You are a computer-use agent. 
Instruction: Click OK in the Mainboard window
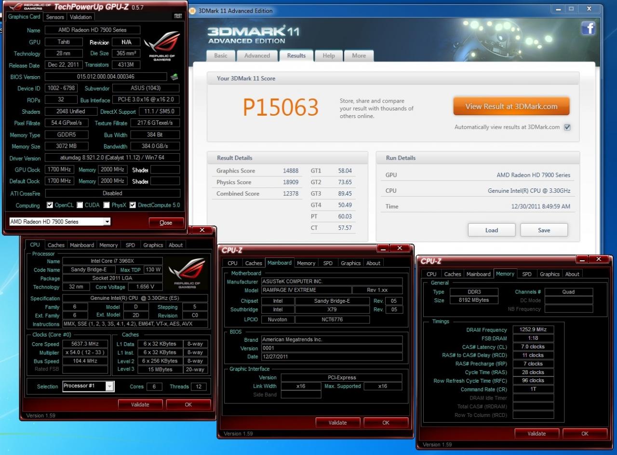(x=386, y=423)
